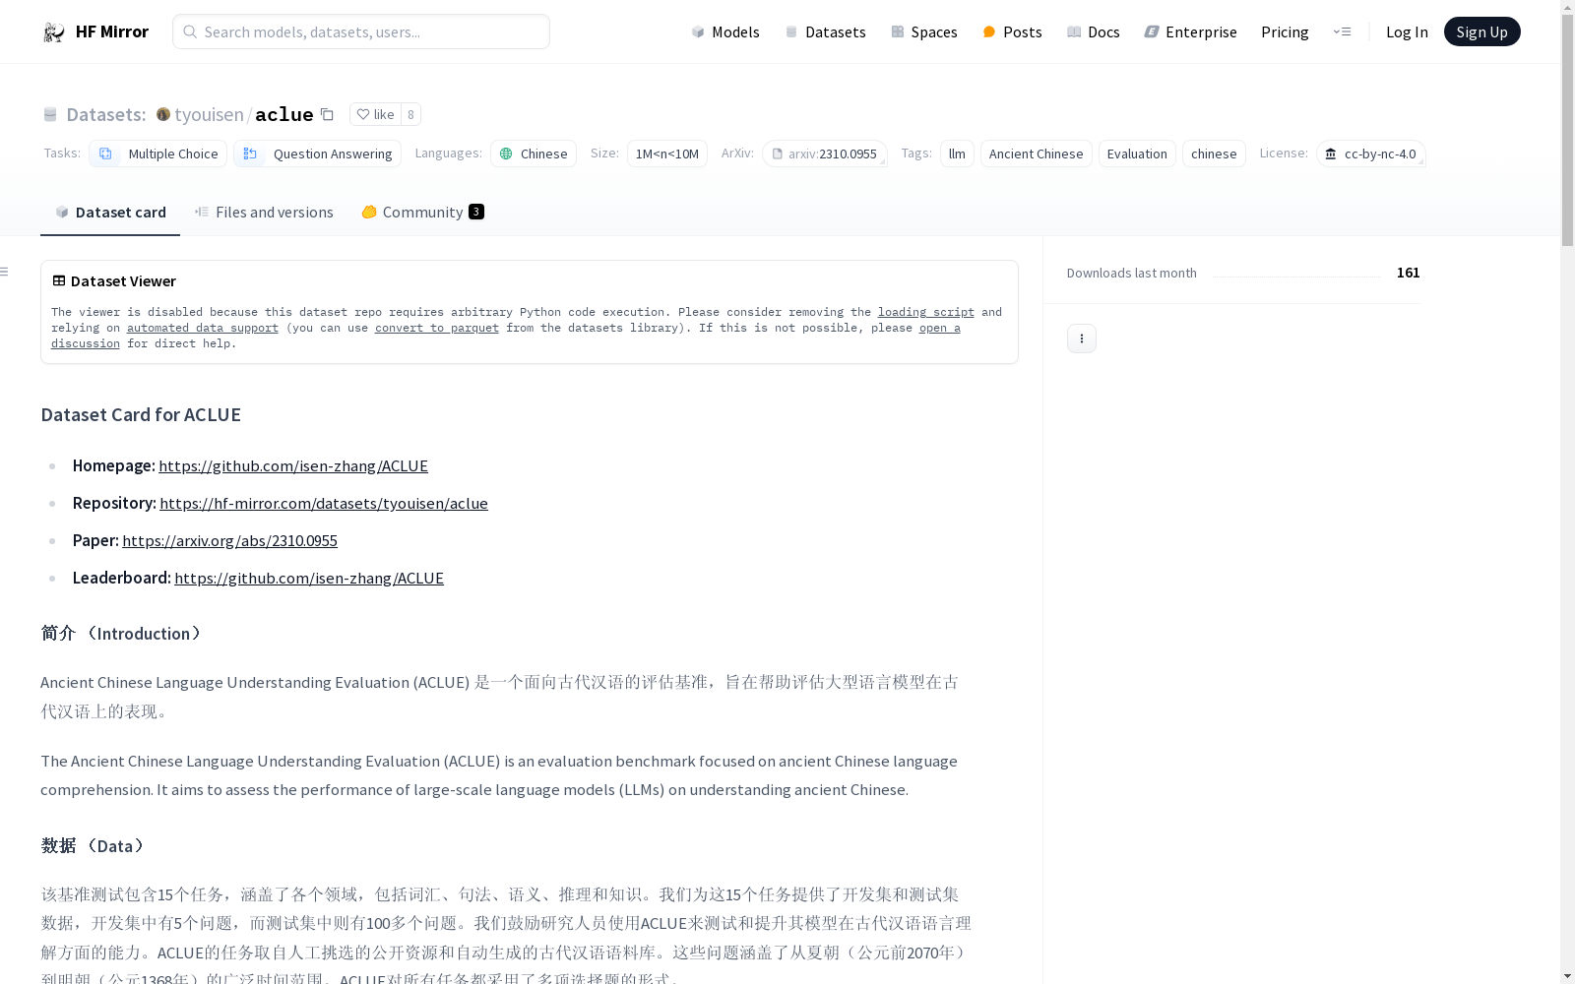This screenshot has width=1575, height=984.
Task: Click the Multiple Choice task icon
Action: (105, 154)
